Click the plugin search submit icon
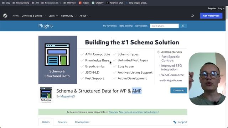The width and height of the screenshot is (228, 128). coord(183,26)
